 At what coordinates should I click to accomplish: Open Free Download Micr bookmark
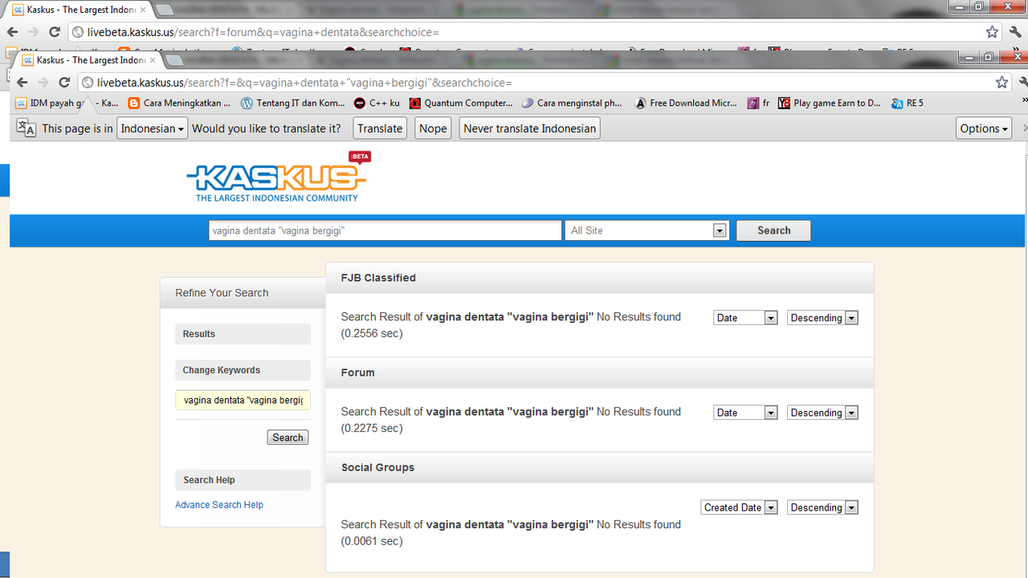(686, 103)
